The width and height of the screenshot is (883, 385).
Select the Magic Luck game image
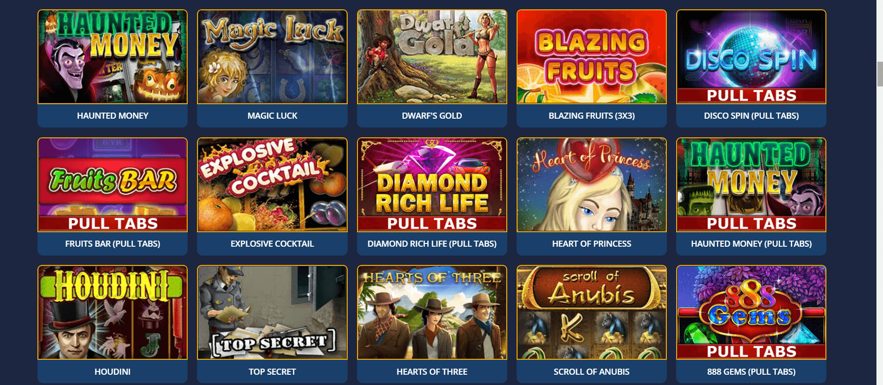(x=272, y=57)
